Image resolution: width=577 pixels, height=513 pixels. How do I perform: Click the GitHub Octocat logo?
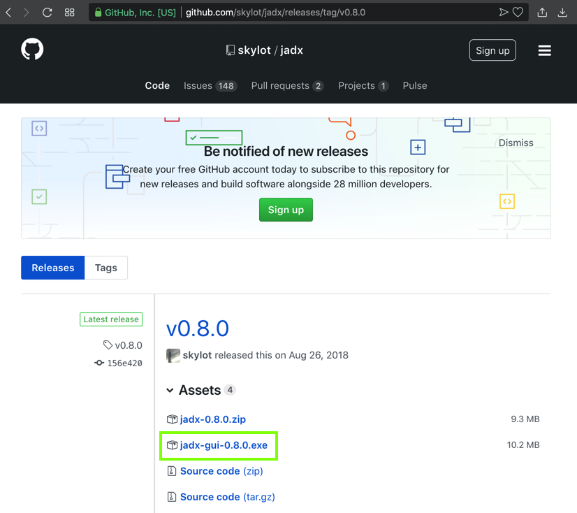coord(32,50)
